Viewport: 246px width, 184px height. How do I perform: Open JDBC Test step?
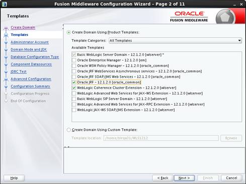click(x=19, y=71)
